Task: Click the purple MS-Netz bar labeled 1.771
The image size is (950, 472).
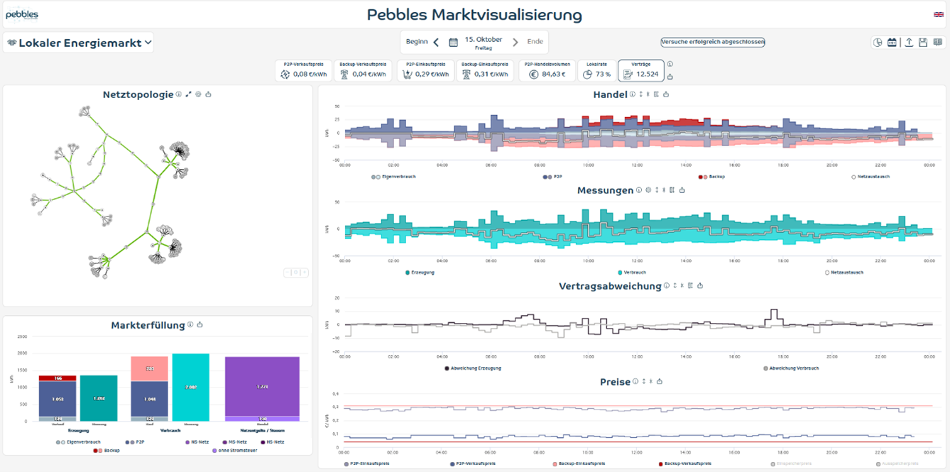Action: [x=262, y=386]
